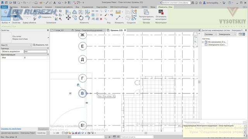
Task: Select the Modify arrow tool
Action: click(6, 15)
